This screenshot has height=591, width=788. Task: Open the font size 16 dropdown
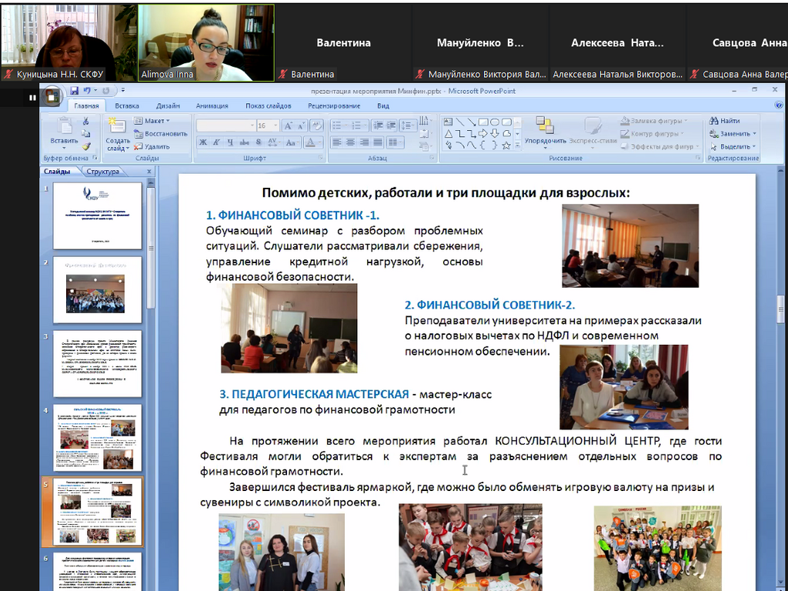(x=275, y=125)
